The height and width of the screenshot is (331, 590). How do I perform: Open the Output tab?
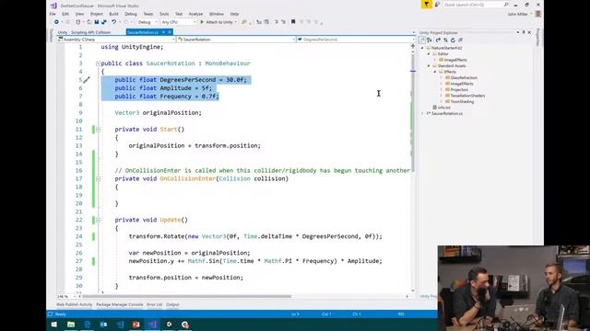[x=172, y=304]
